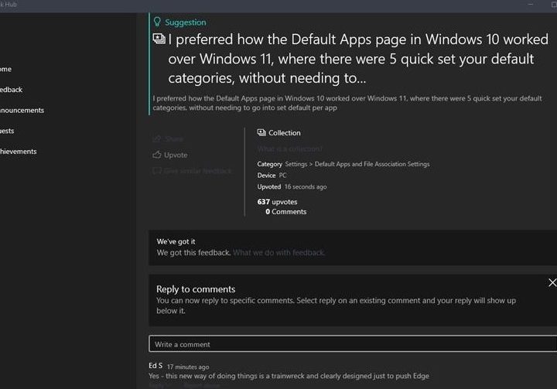The image size is (557, 389).
Task: Click the Give similar feedback label
Action: click(197, 171)
